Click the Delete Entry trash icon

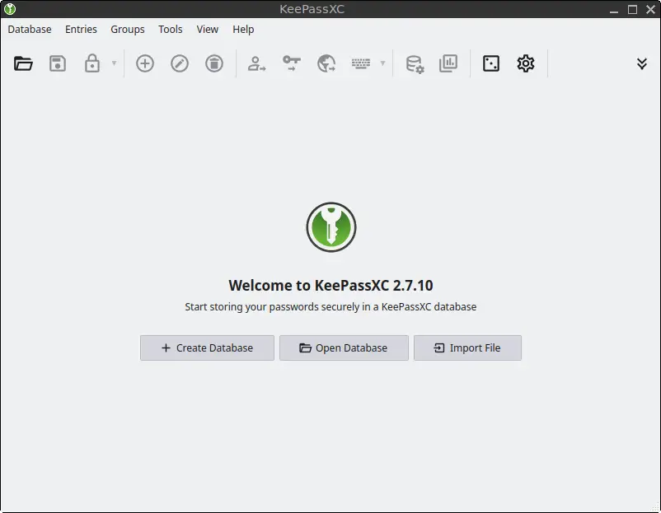pos(214,63)
